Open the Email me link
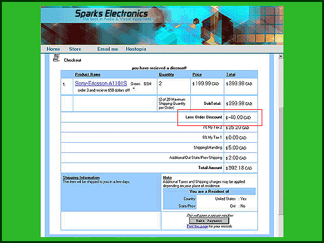The height and width of the screenshot is (243, 324). [108, 49]
